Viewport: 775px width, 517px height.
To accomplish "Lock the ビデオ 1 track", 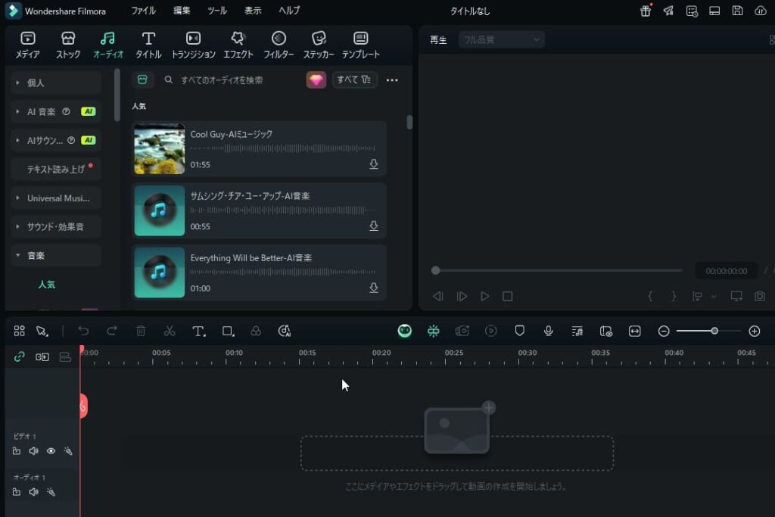I will 17,451.
